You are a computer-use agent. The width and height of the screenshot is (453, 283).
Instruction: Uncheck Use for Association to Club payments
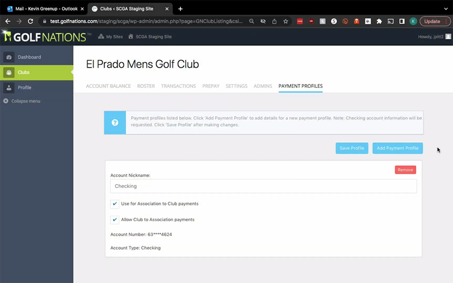pos(115,204)
